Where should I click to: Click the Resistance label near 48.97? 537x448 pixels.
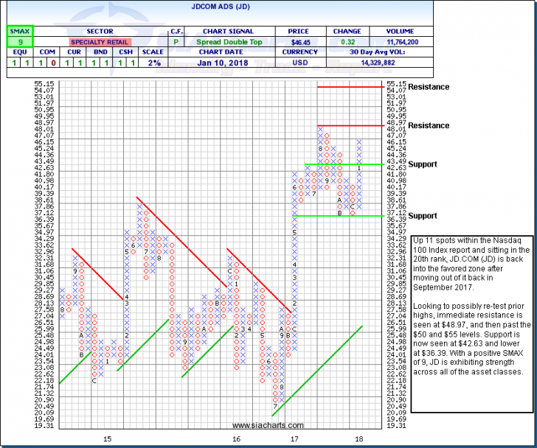428,126
